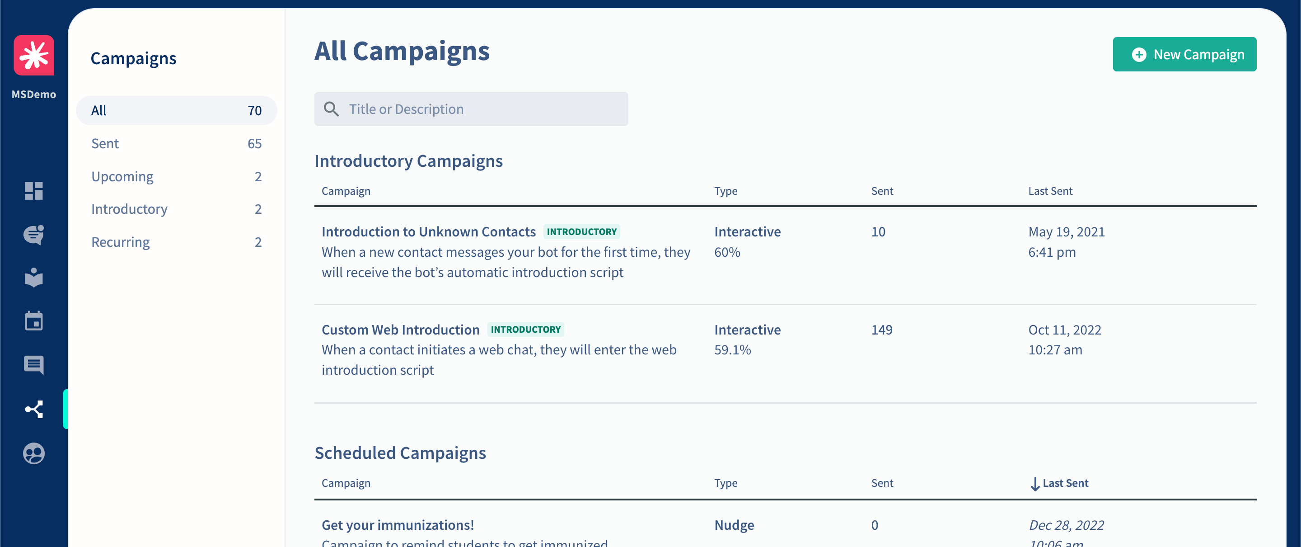
Task: Click the Oct 11, 2022 date
Action: point(1065,330)
